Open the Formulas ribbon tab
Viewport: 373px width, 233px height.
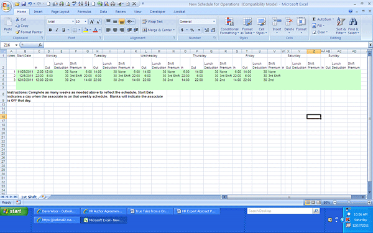(x=84, y=12)
